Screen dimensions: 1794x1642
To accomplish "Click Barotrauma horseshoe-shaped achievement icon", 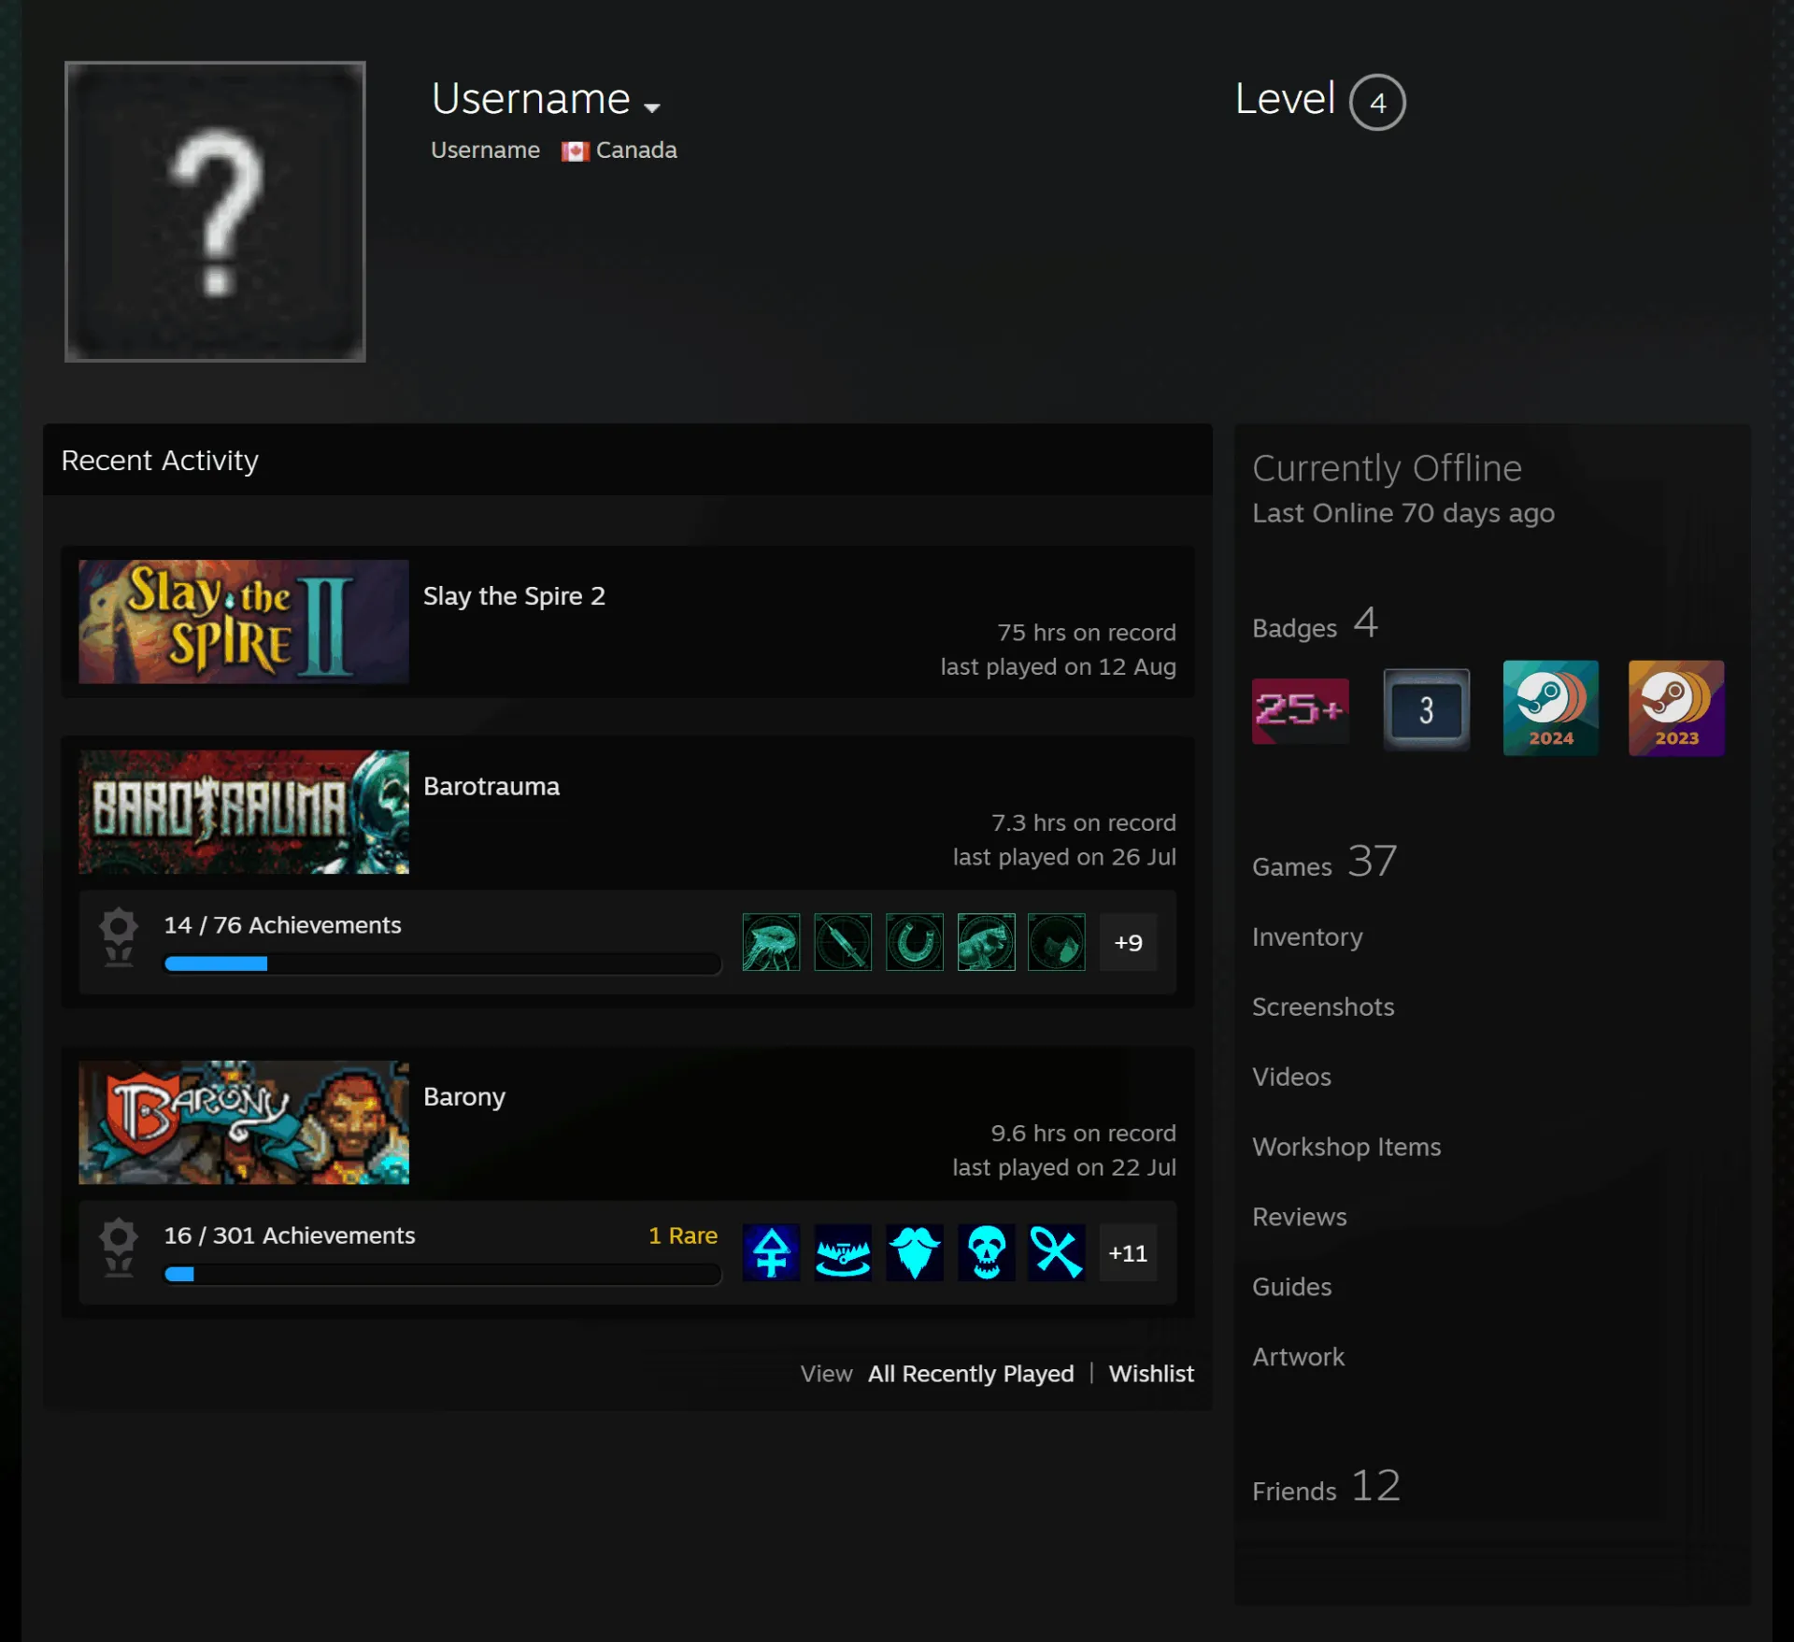I will pyautogui.click(x=915, y=942).
